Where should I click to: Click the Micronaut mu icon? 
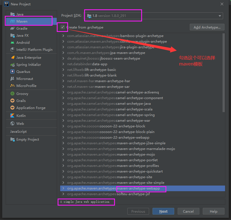click(12, 79)
